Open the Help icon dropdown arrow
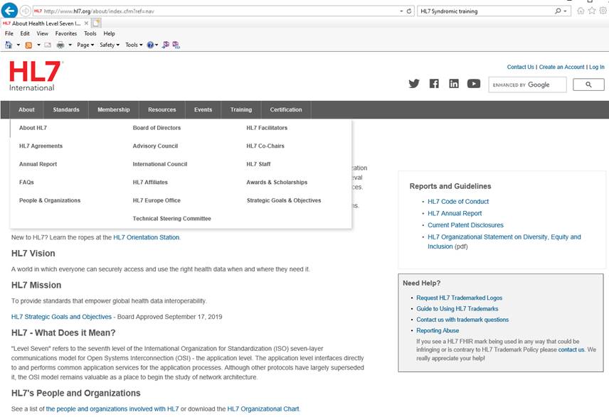 [157, 45]
